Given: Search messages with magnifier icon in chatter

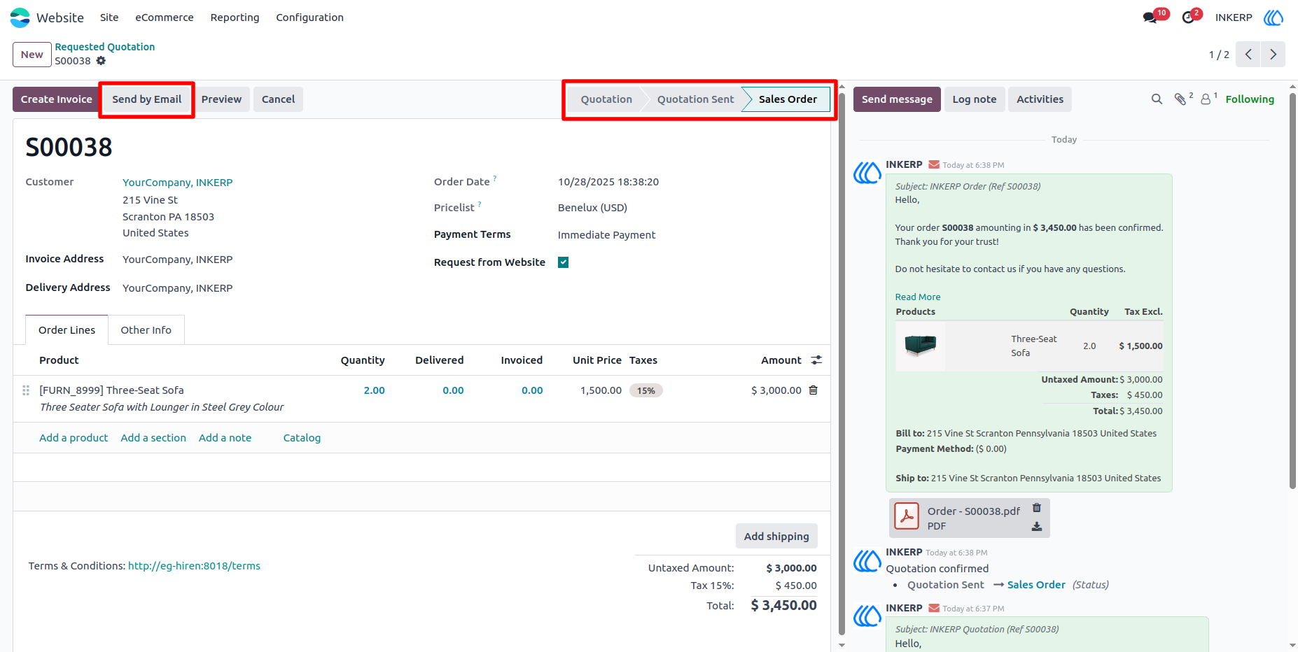Looking at the screenshot, I should tap(1157, 99).
